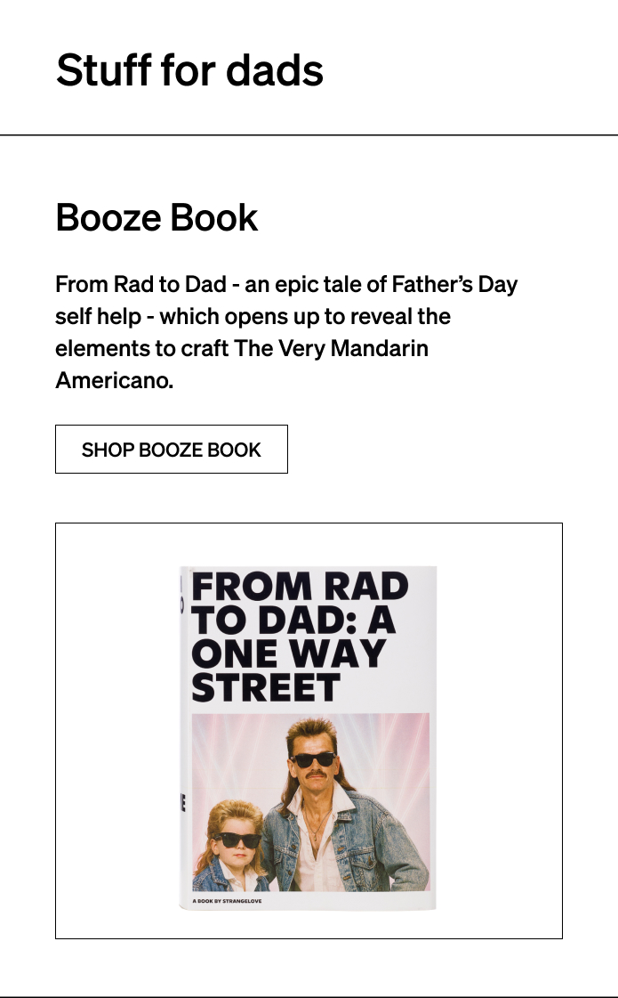Viewport: 618px width, 998px height.
Task: Click the book spine on the left edge
Action: (182, 736)
